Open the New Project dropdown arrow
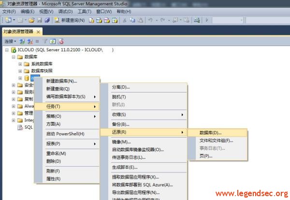Image resolution: width=290 pixels, height=200 pixels. [x=14, y=20]
